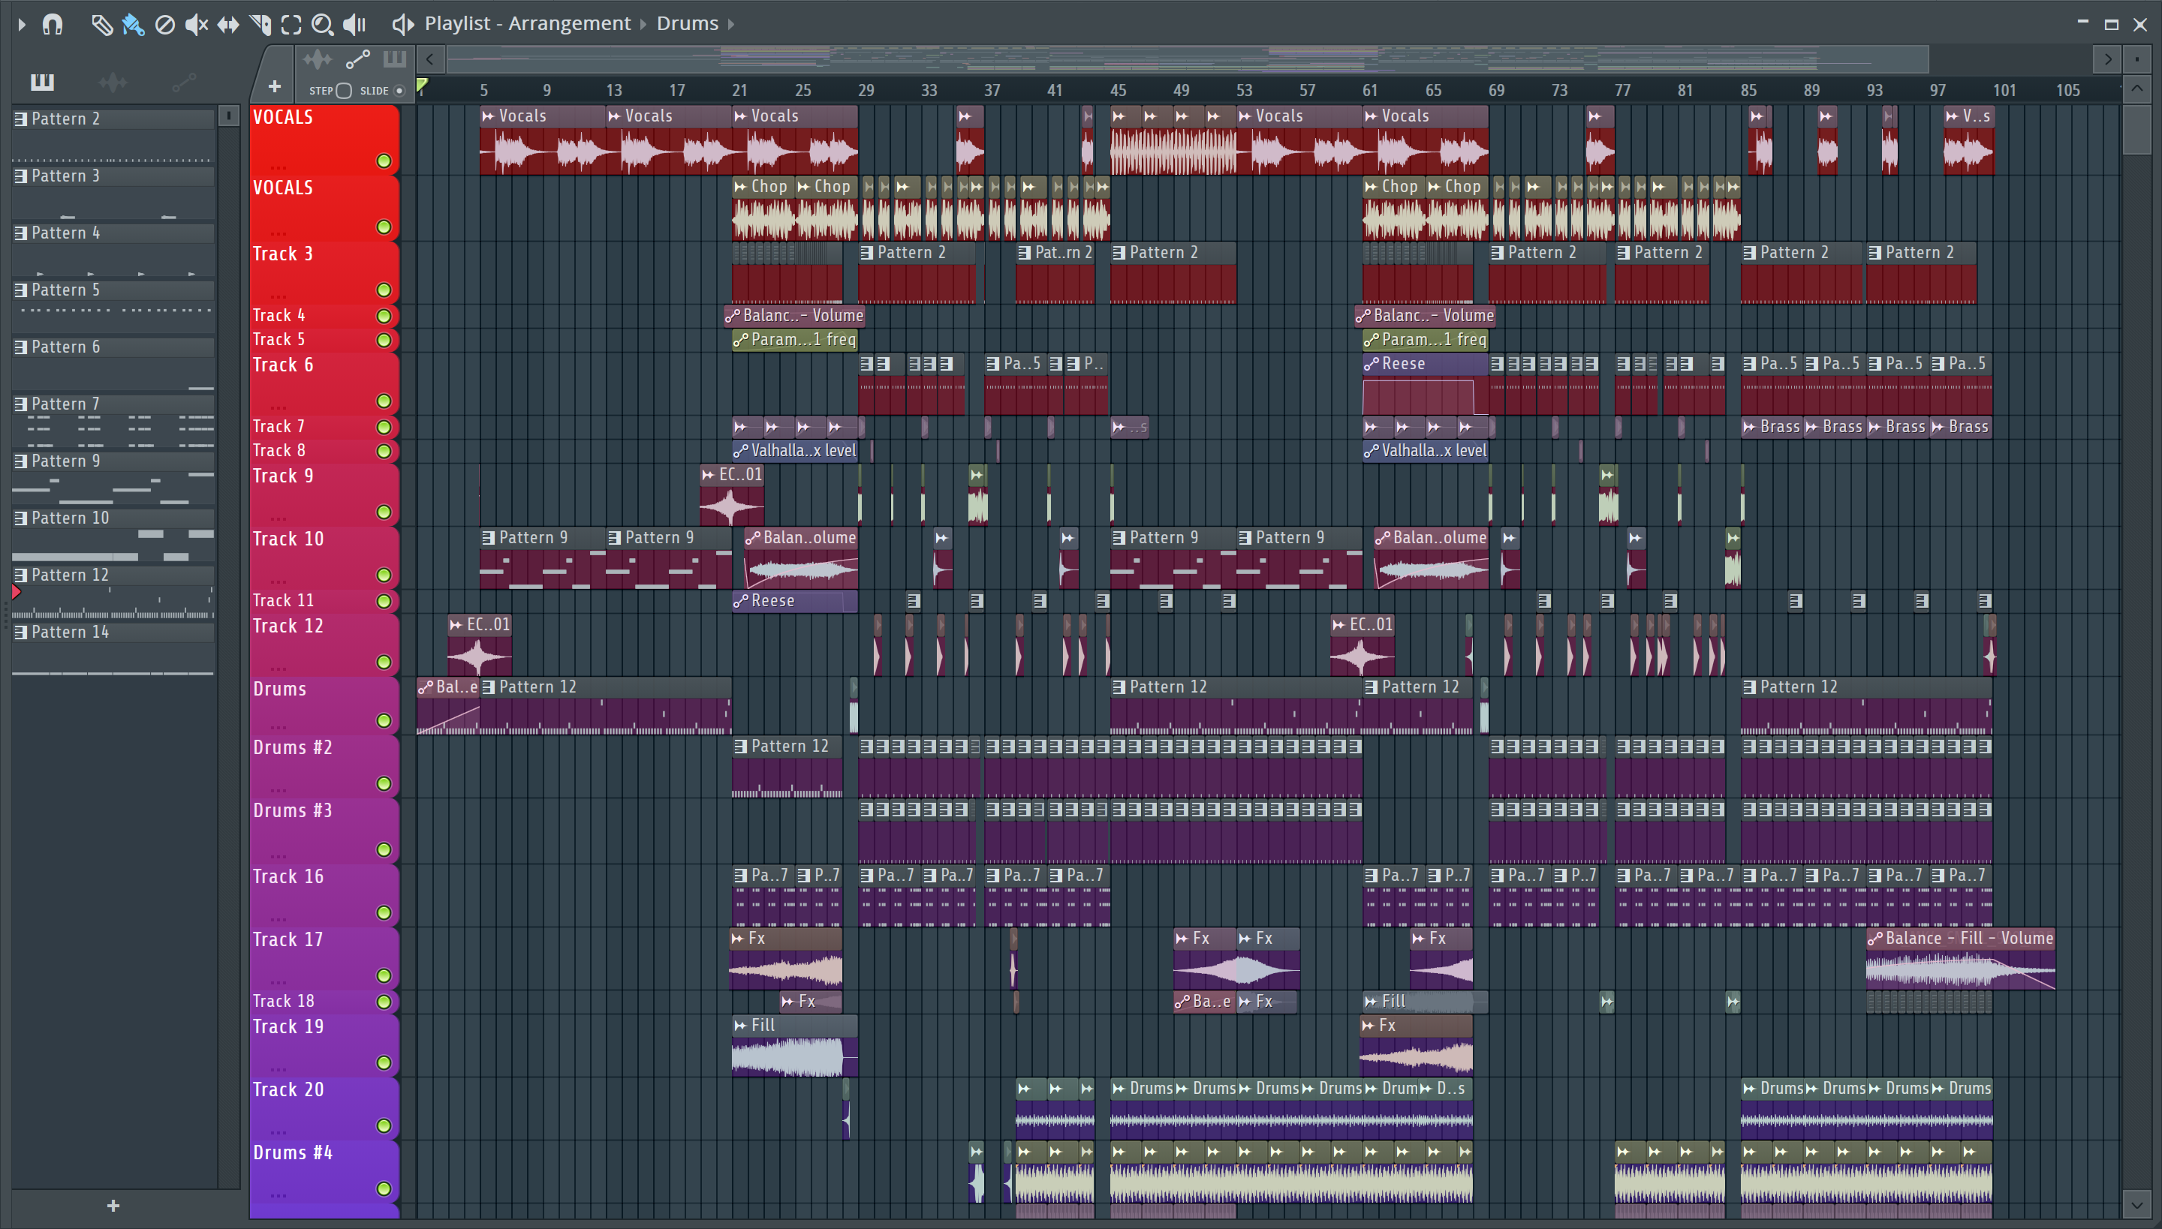Focus pattern clips in playlist header
Viewport: 2162px width, 1229px height.
(x=394, y=59)
